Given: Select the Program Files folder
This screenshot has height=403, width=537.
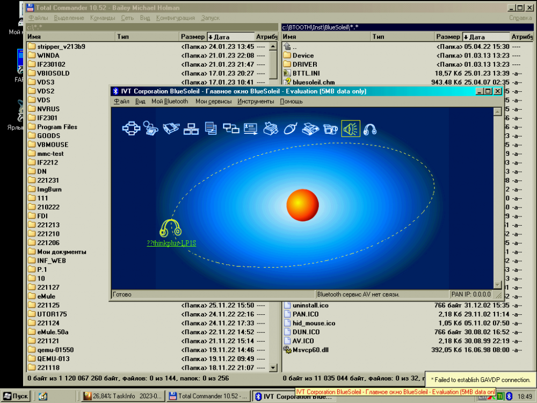Looking at the screenshot, I should [57, 127].
